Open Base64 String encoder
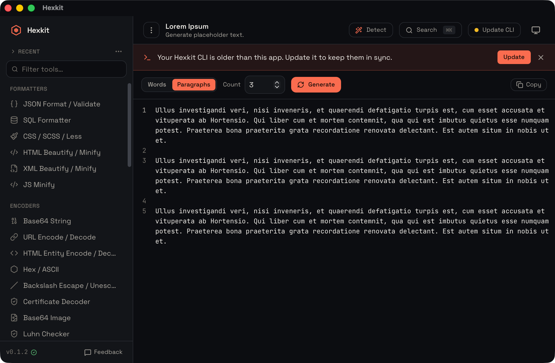 click(x=66, y=221)
